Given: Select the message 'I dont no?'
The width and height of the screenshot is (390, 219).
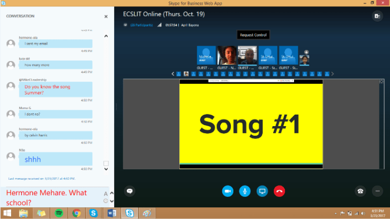Looking at the screenshot, I should pyautogui.click(x=56, y=115).
